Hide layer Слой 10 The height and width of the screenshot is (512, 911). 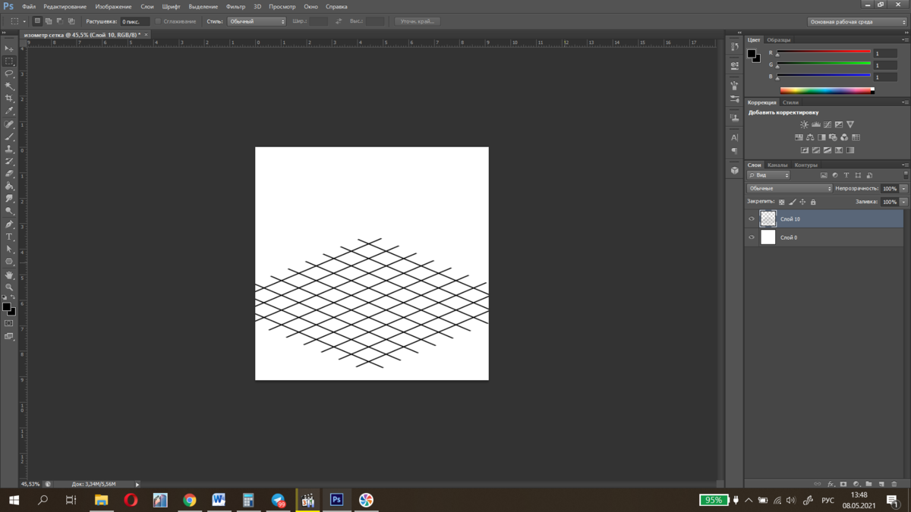752,219
